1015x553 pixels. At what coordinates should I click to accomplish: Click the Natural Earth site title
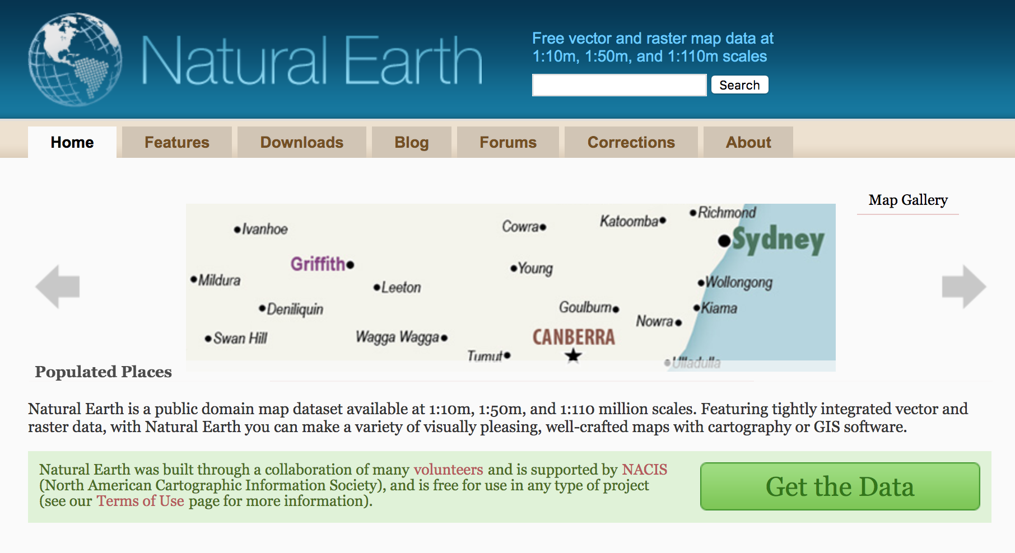tap(312, 60)
